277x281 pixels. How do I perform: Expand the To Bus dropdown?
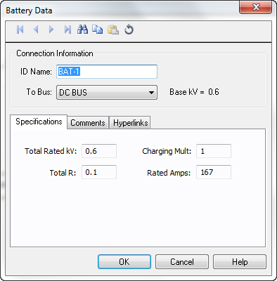(107, 93)
